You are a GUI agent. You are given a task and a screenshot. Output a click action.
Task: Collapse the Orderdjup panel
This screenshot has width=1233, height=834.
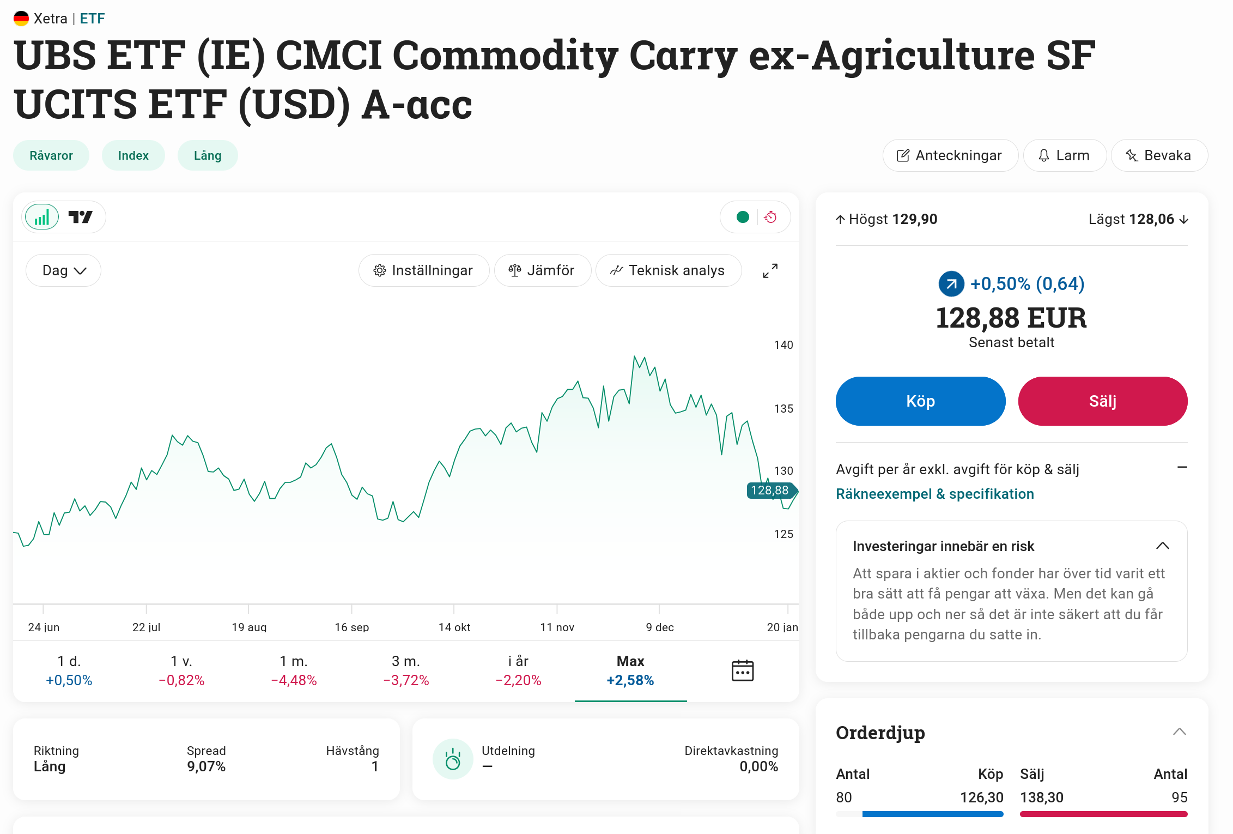click(x=1179, y=732)
